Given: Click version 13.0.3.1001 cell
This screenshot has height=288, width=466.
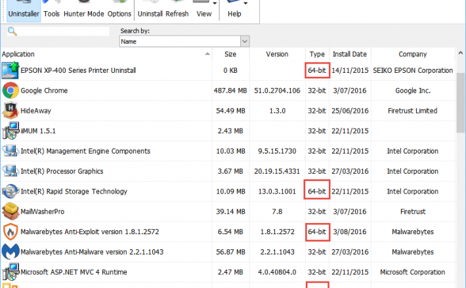Looking at the screenshot, I should point(277,192).
